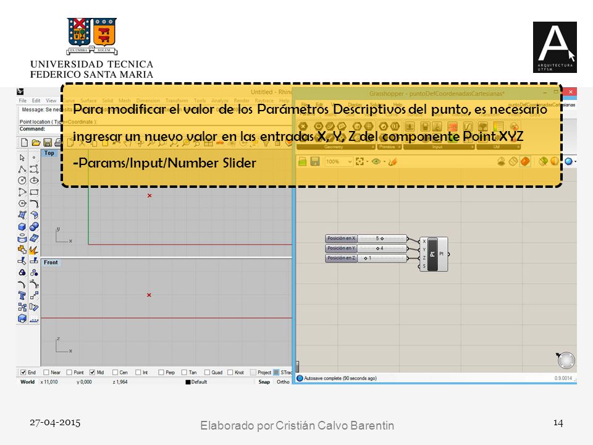Screen dimensions: 593x445
Task: Click Grasshopper open file icon
Action: [x=303, y=161]
